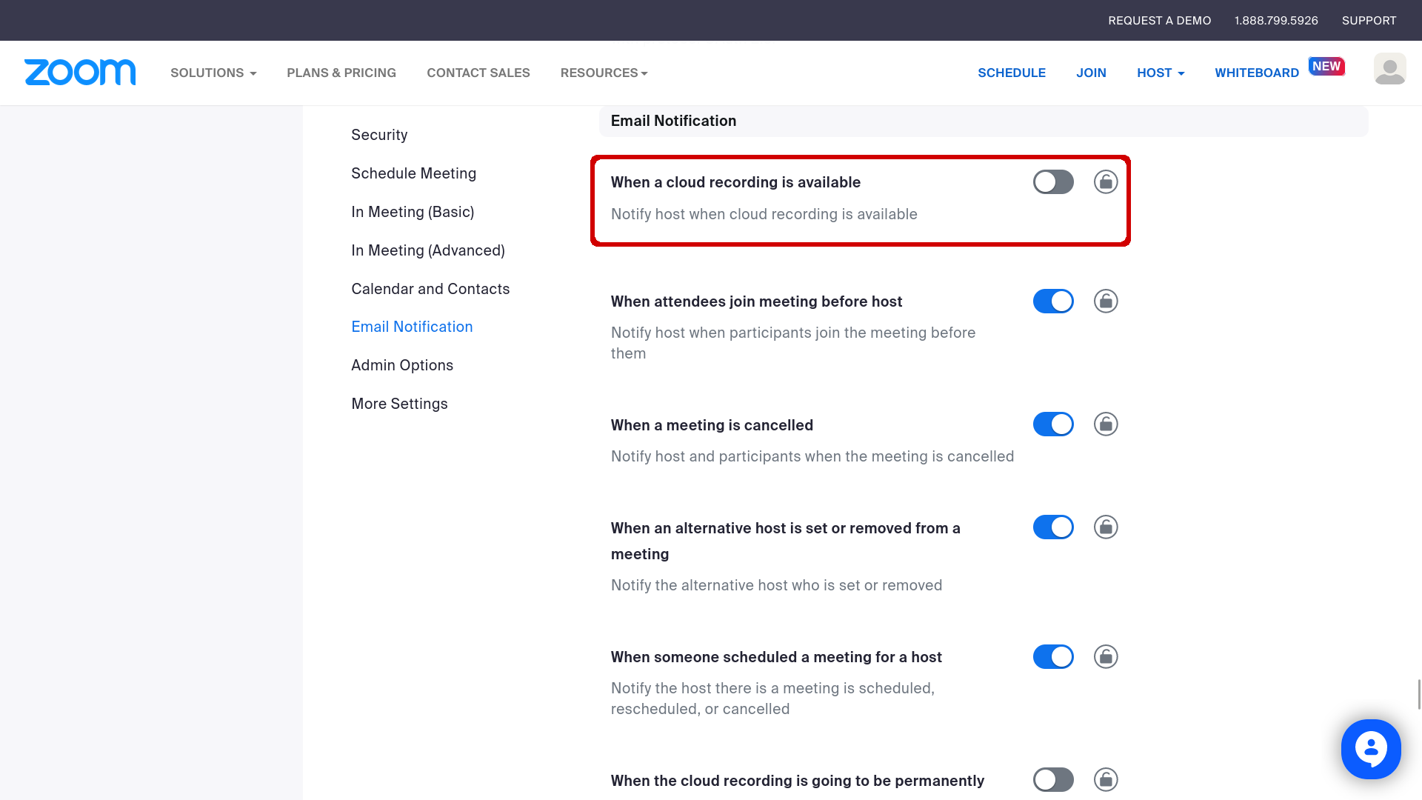Screen dimensions: 1422x800
Task: Open the user profile avatar
Action: tap(1389, 69)
